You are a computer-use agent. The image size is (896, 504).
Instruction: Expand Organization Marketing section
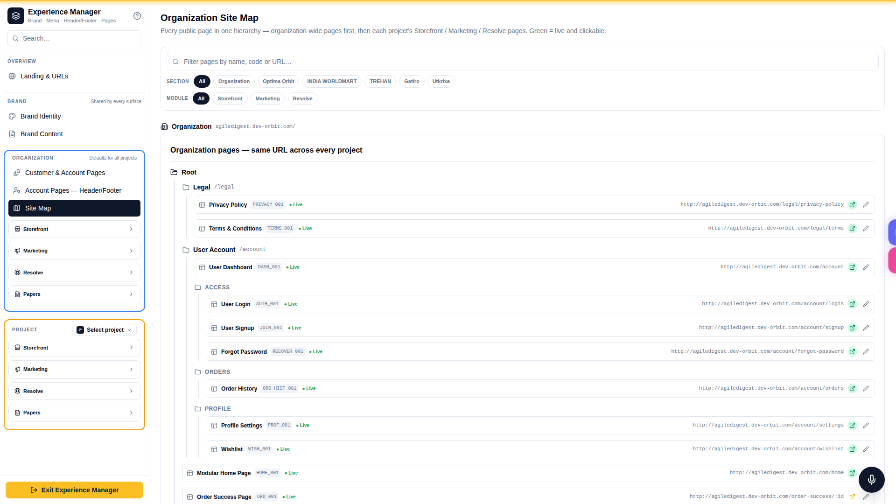coord(74,251)
